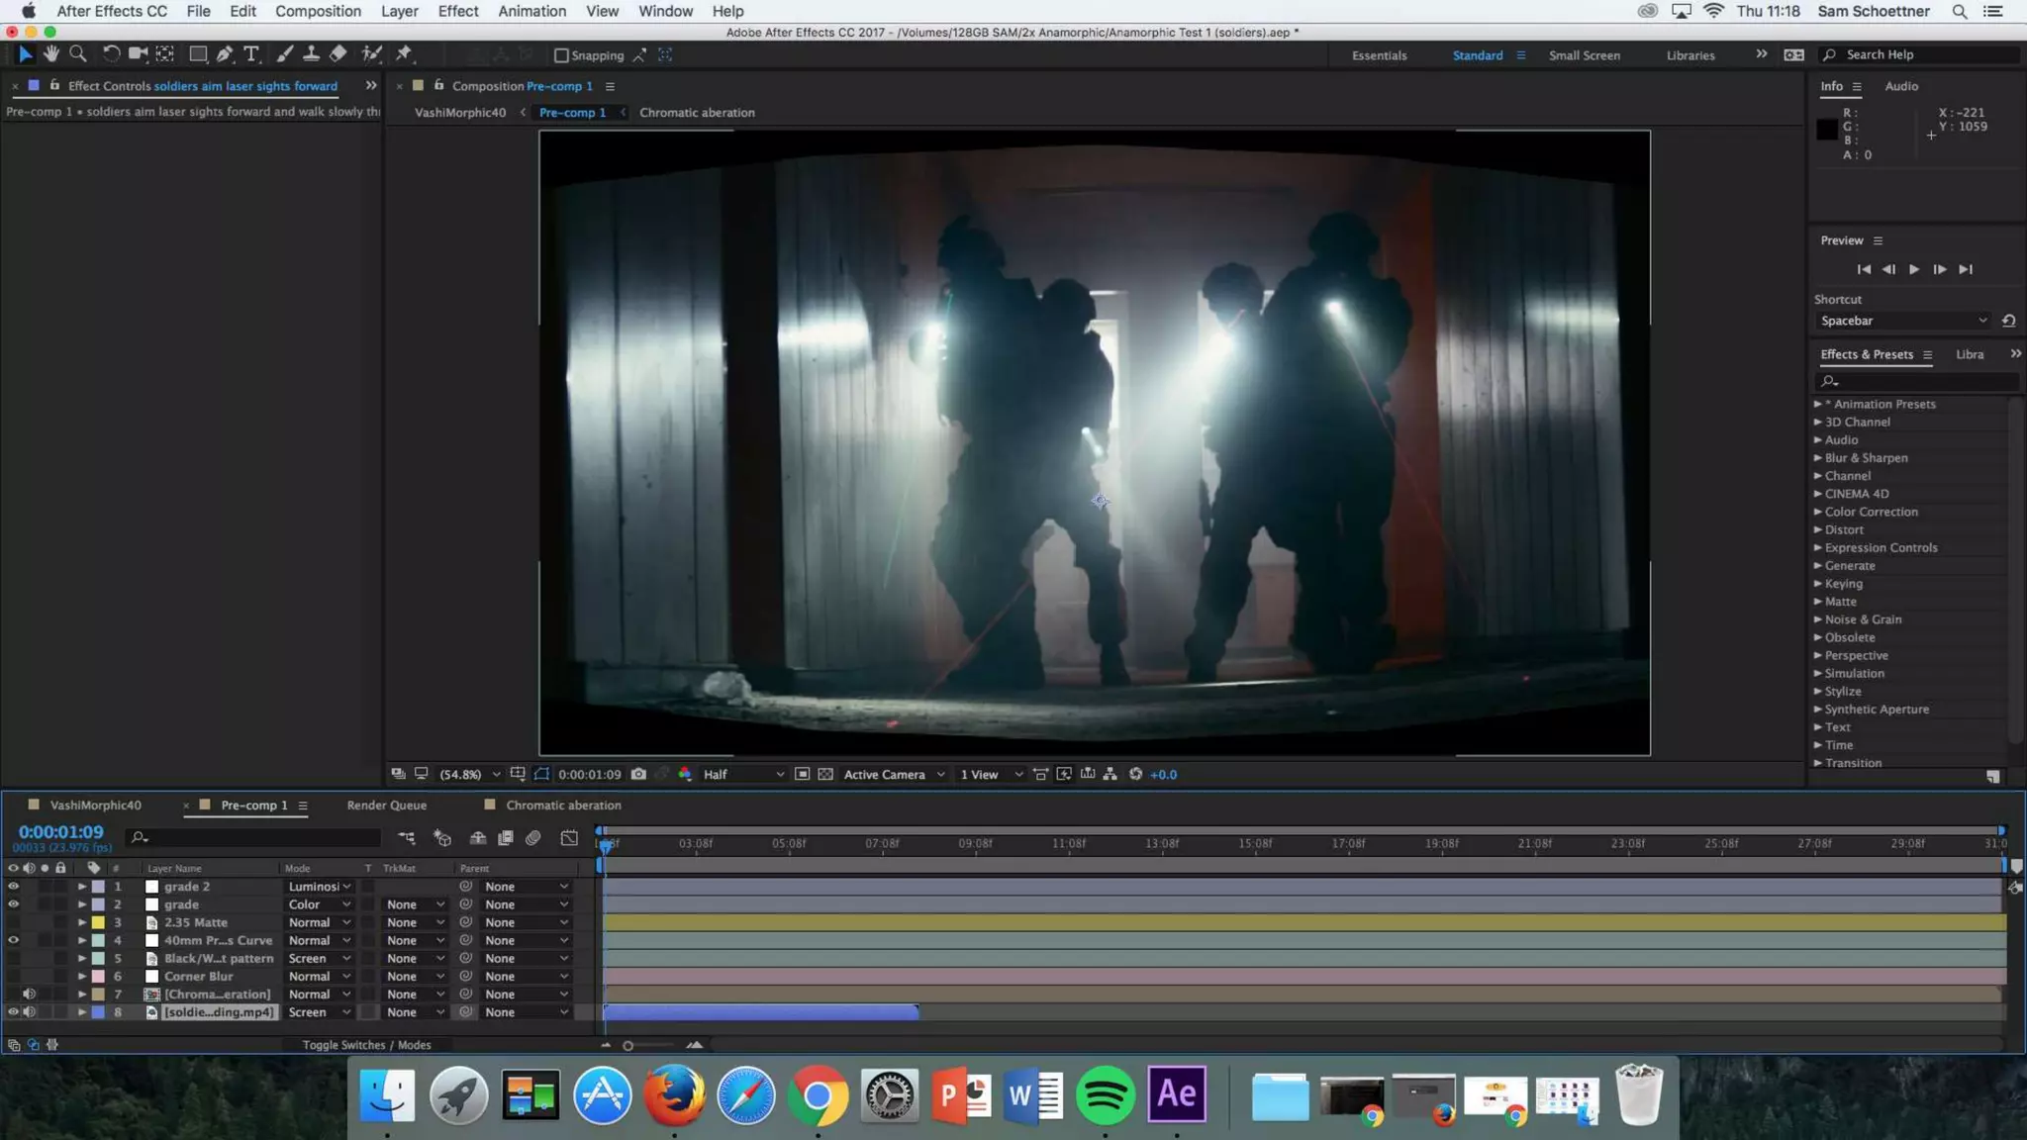Expand the Blur & Sharpen effects category

tap(1818, 458)
